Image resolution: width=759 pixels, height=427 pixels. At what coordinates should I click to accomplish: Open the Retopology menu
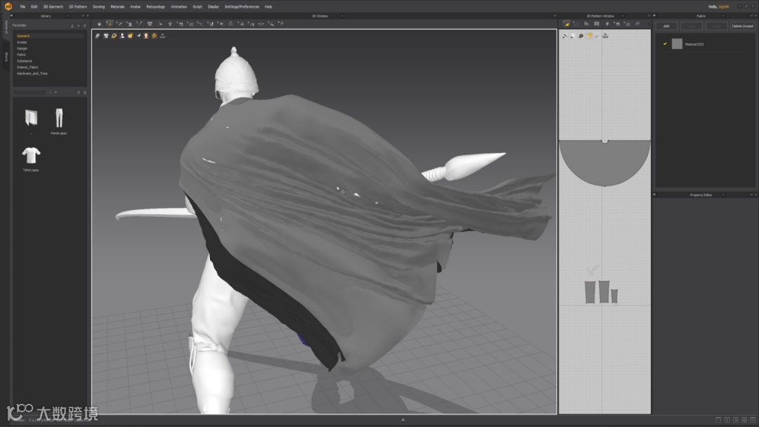155,6
